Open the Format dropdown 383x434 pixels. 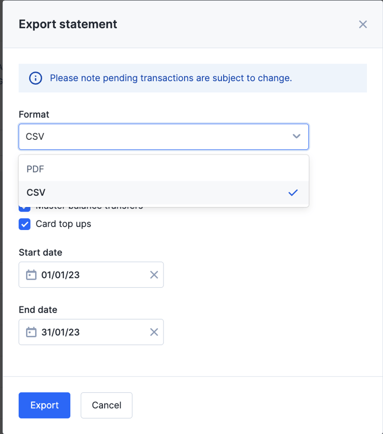pyautogui.click(x=163, y=136)
